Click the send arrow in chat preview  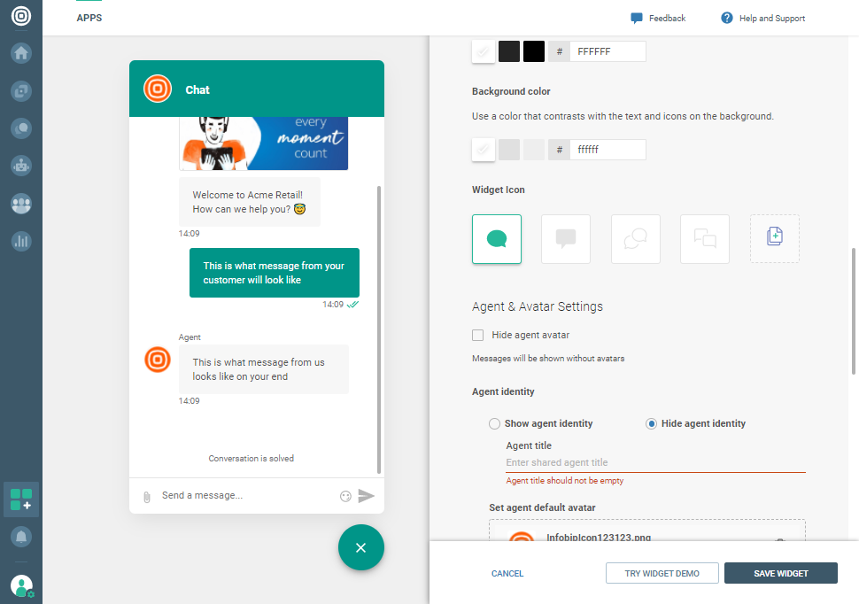(366, 496)
